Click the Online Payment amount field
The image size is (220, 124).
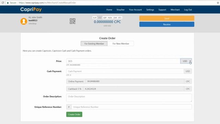point(135,81)
